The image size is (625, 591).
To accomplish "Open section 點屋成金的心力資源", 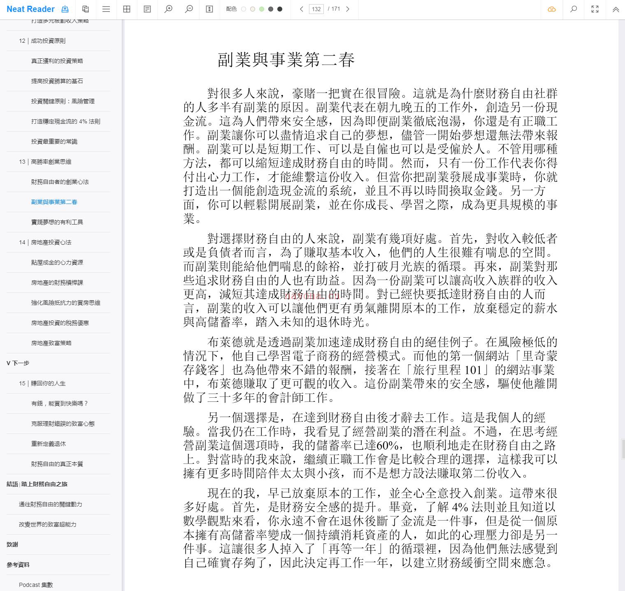I will (57, 262).
